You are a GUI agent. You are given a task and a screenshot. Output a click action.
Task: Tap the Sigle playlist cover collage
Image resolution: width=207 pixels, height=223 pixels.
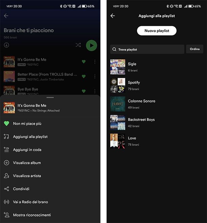118,67
